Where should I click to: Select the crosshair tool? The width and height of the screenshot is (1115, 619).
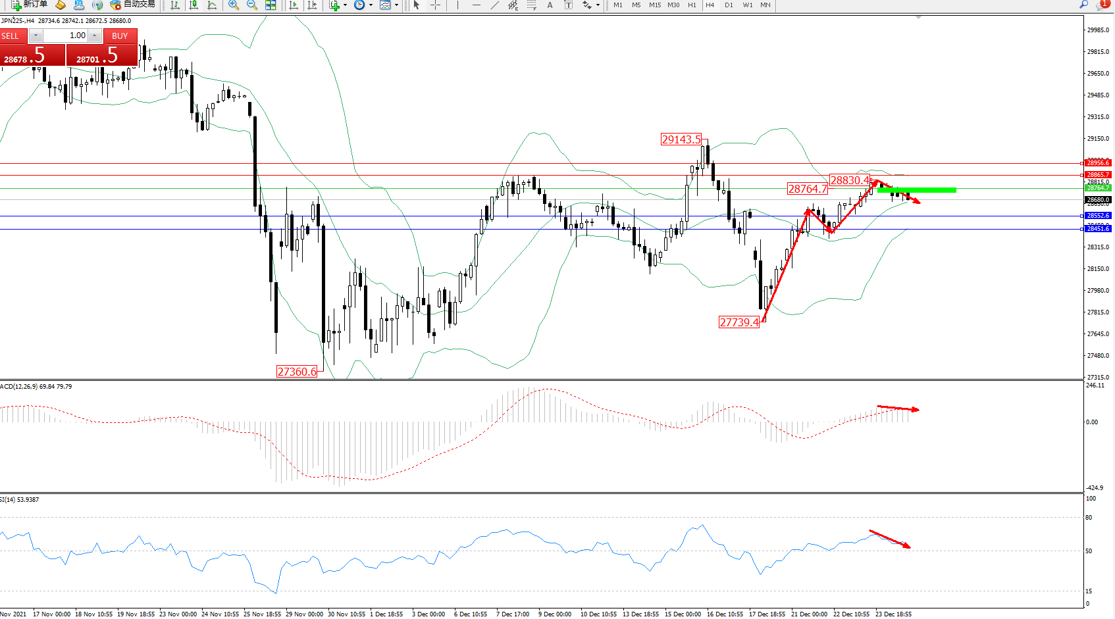tap(435, 5)
